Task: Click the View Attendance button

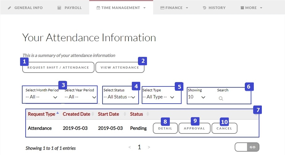Action: pos(120,68)
